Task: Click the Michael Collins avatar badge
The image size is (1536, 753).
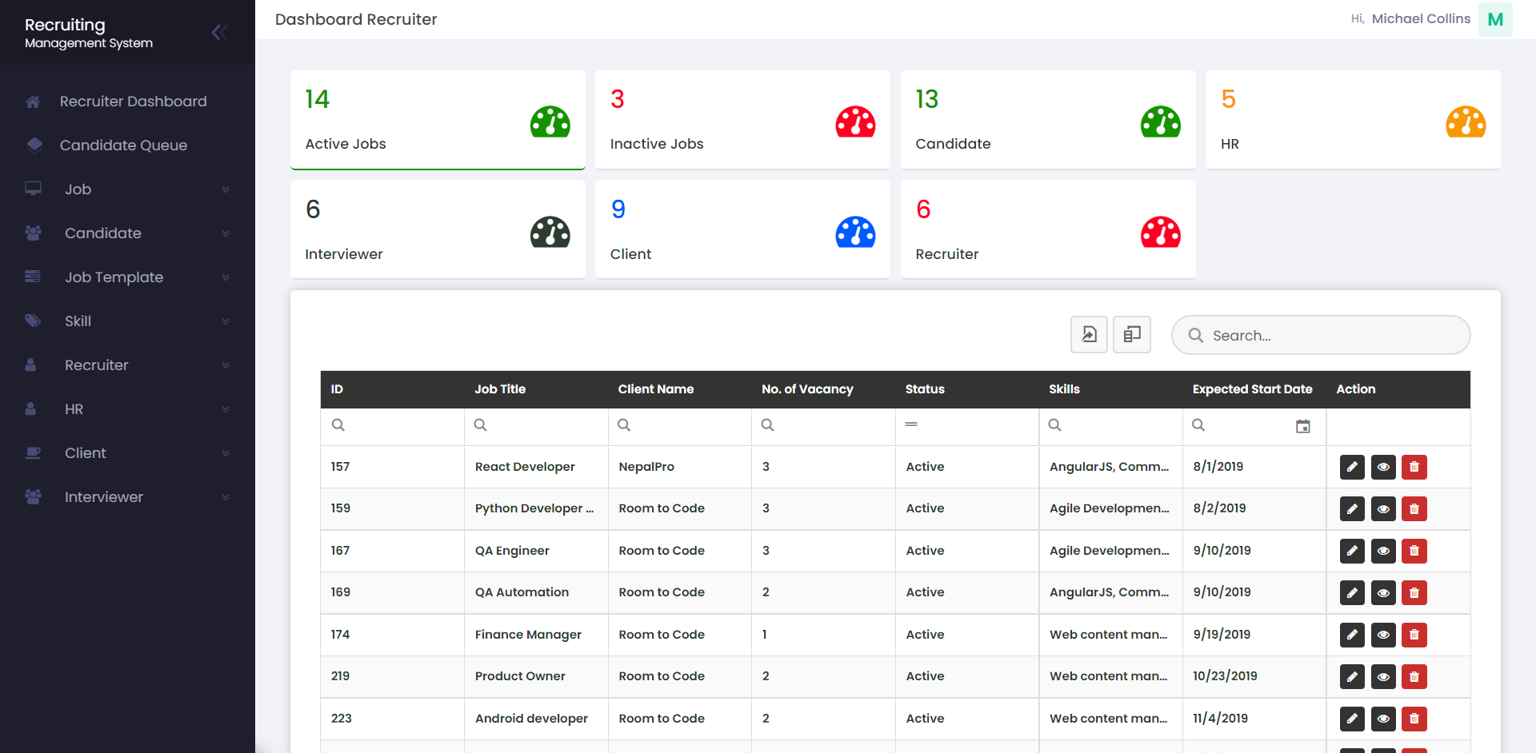Action: [1494, 19]
